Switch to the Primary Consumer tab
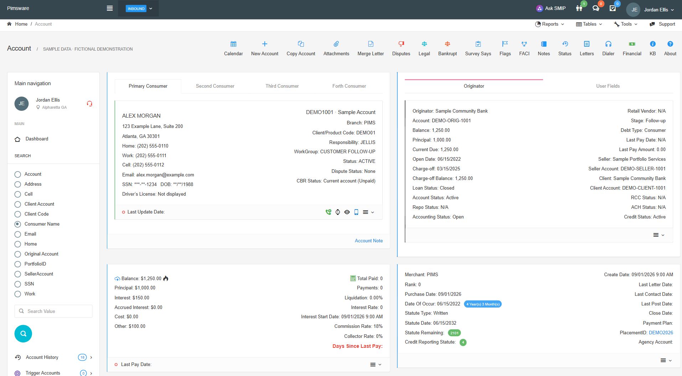This screenshot has width=682, height=376. pos(148,86)
